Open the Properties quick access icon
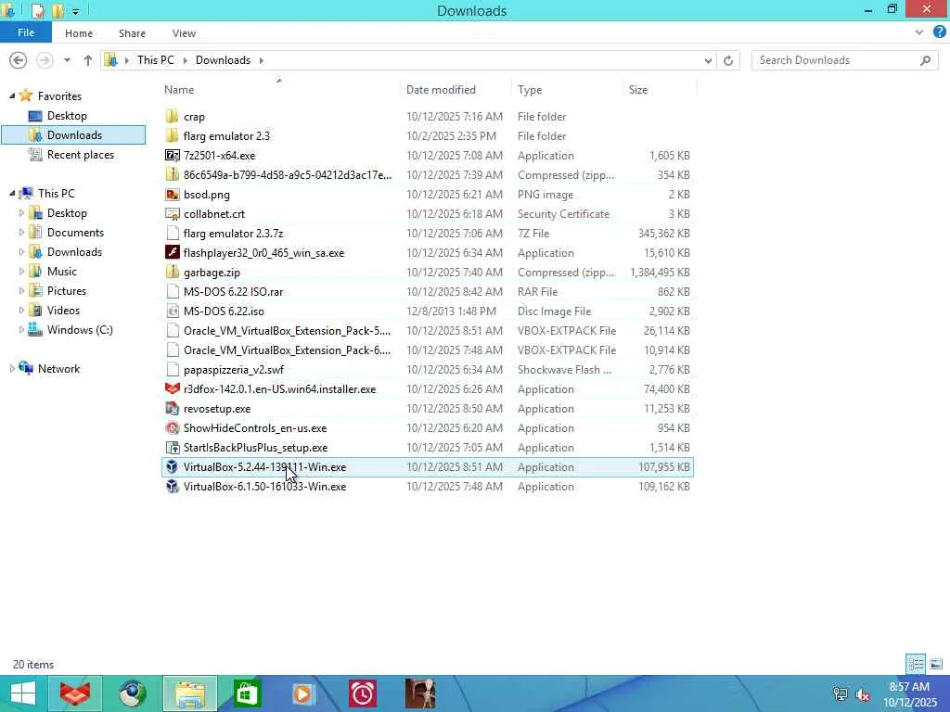The width and height of the screenshot is (950, 712). point(37,10)
